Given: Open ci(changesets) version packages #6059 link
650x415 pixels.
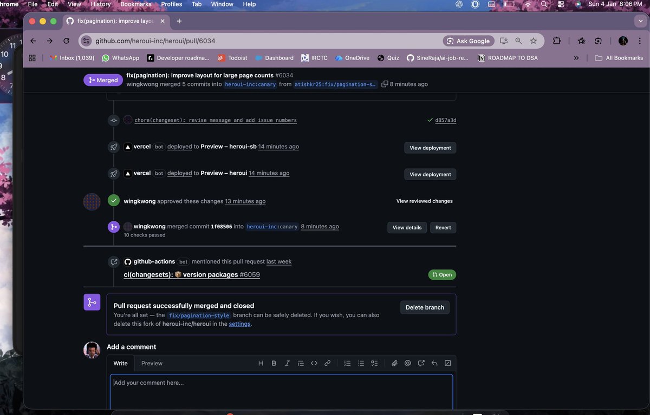Looking at the screenshot, I should (x=192, y=275).
